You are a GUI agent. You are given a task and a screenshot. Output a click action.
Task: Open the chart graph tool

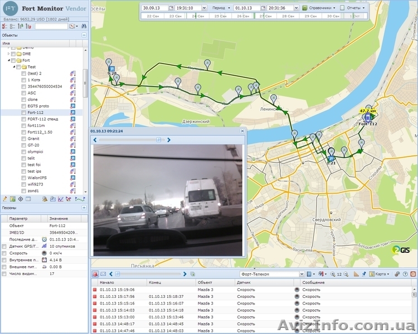(x=61, y=199)
